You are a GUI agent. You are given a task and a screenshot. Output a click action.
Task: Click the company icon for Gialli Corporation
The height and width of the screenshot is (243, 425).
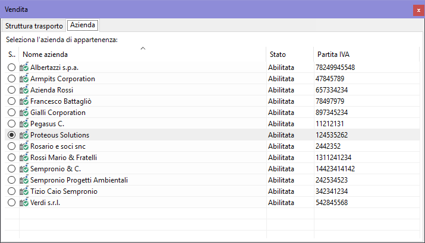click(24, 113)
